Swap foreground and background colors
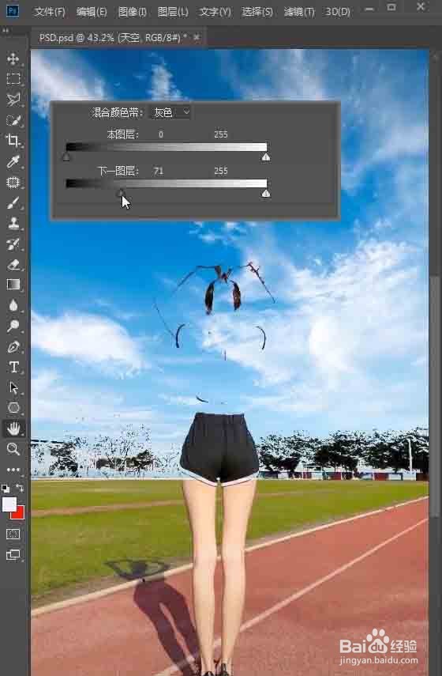The height and width of the screenshot is (676, 442). (20, 488)
